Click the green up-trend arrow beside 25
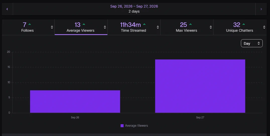Viewport: 270px width, 136px height. 190,24
